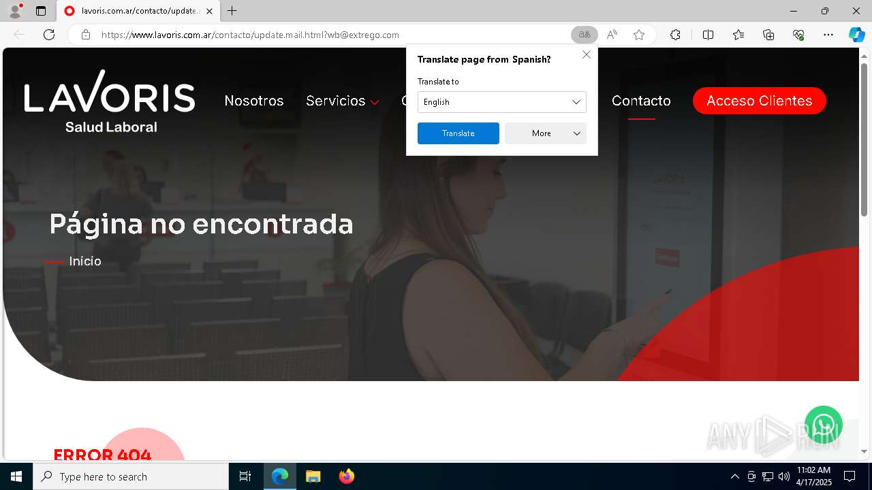Open the Nosotros menu item
872x490 pixels.
[x=254, y=101]
